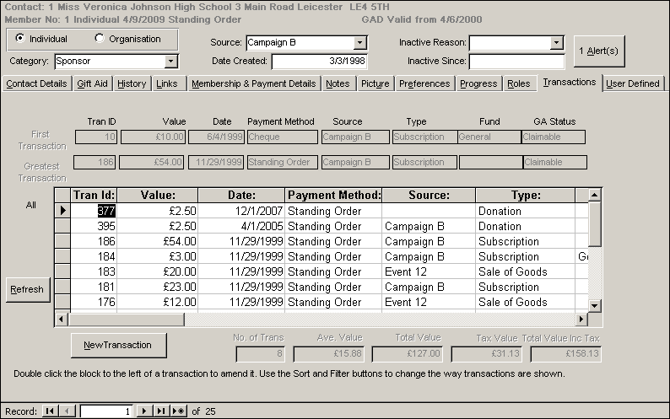
Task: Click the row selector for transaction 176
Action: click(x=62, y=302)
